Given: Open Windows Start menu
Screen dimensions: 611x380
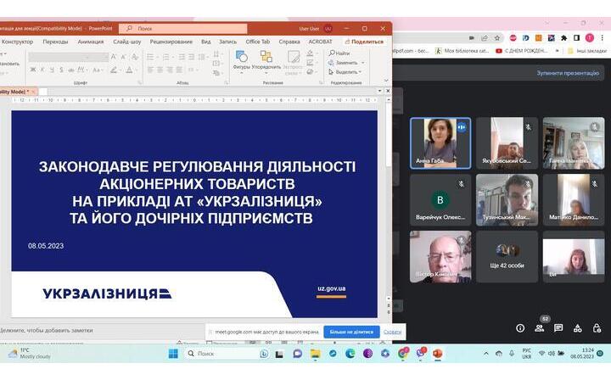Looking at the screenshot, I should pyautogui.click(x=173, y=354).
